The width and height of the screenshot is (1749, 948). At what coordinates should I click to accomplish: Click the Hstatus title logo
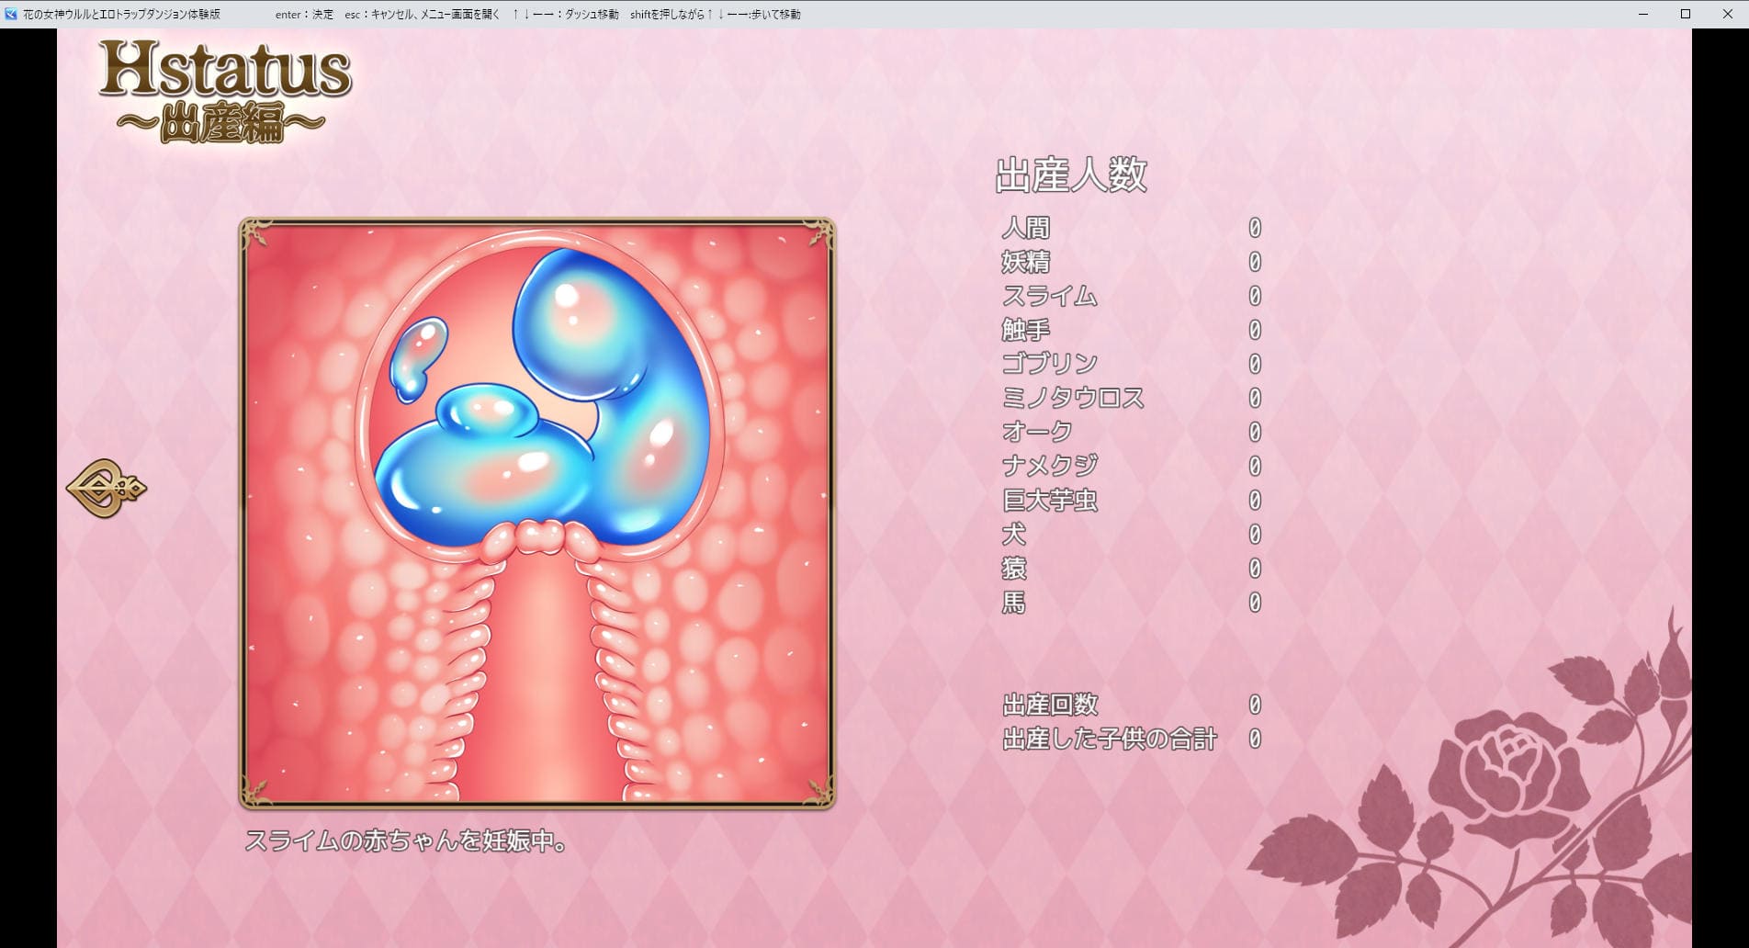224,90
